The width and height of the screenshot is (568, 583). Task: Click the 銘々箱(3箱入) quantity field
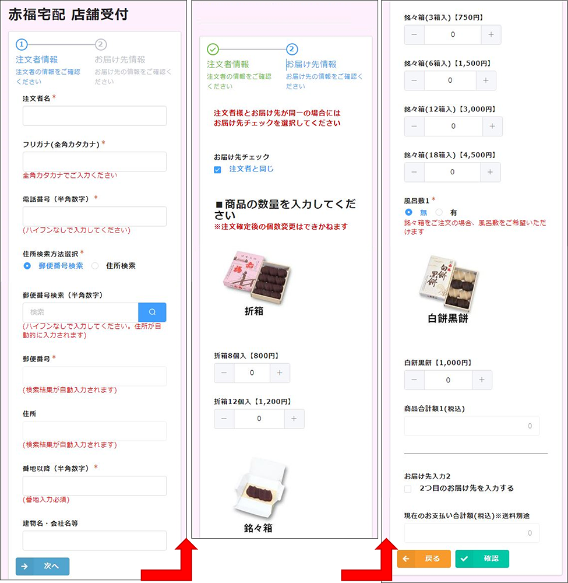[x=453, y=34]
